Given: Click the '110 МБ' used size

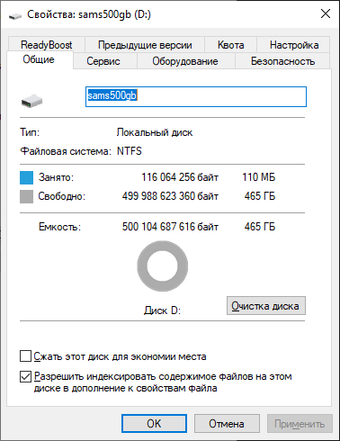Looking at the screenshot, I should click(259, 177).
